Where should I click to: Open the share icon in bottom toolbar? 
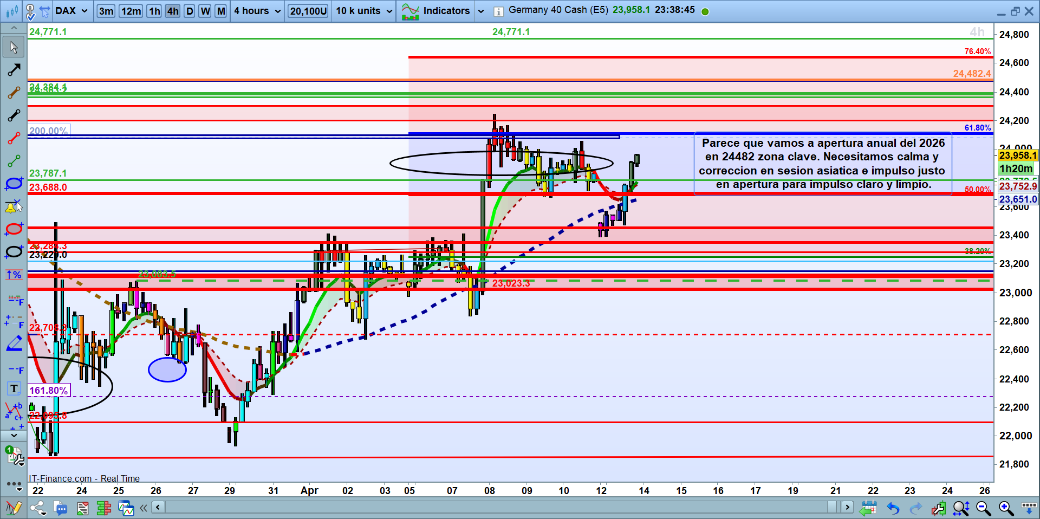point(38,508)
